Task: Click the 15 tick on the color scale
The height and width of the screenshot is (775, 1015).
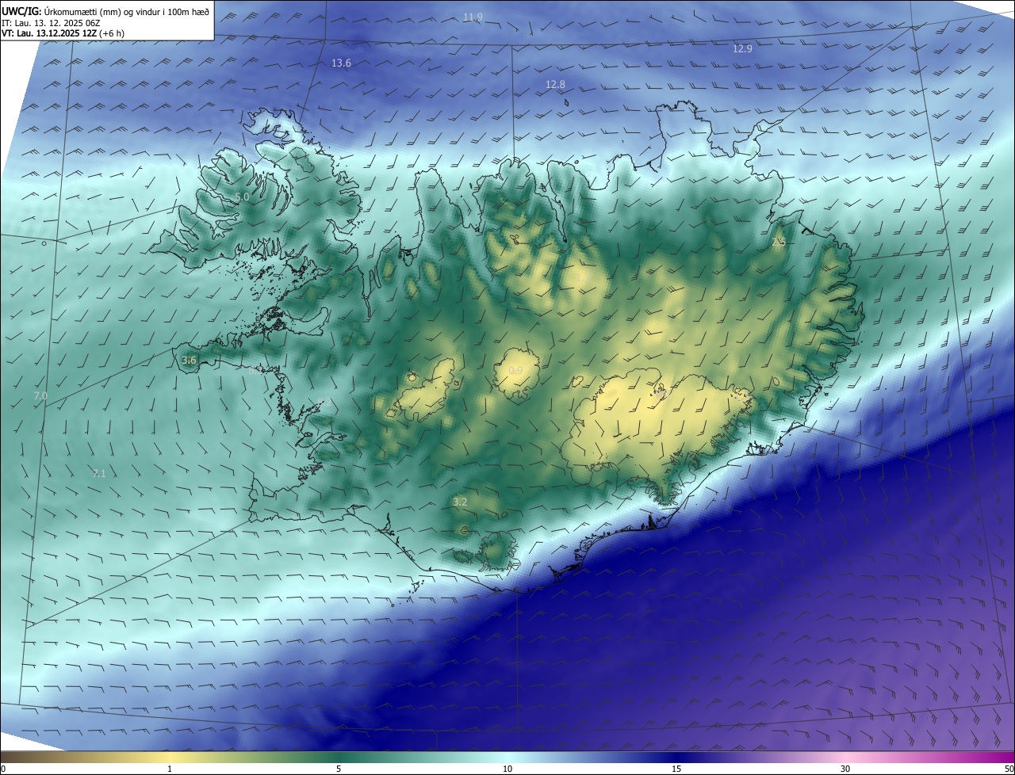Action: (676, 769)
